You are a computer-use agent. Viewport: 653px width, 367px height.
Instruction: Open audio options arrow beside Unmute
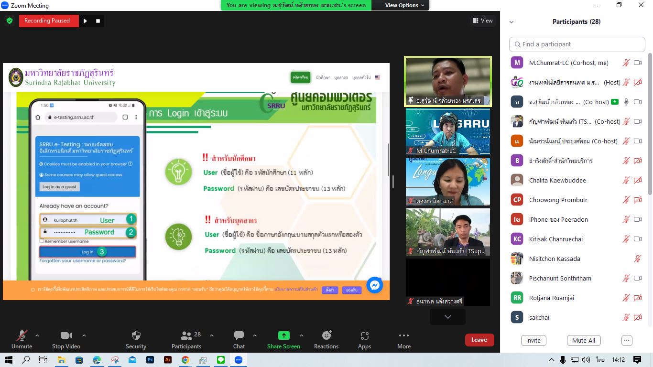37,335
